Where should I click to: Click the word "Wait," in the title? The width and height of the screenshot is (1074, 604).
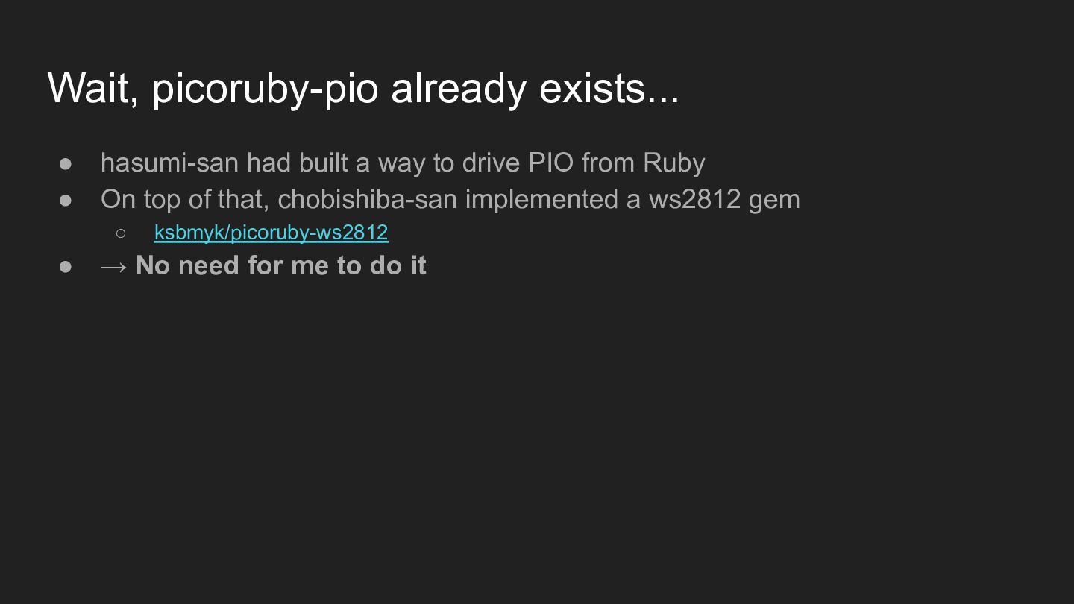tap(94, 89)
